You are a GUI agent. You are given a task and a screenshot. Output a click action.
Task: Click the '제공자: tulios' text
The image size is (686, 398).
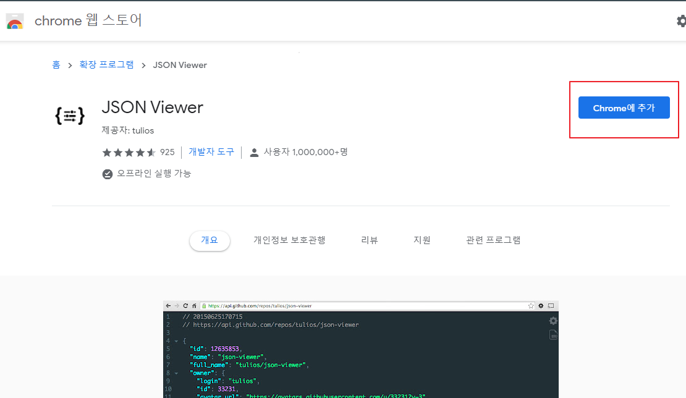128,130
